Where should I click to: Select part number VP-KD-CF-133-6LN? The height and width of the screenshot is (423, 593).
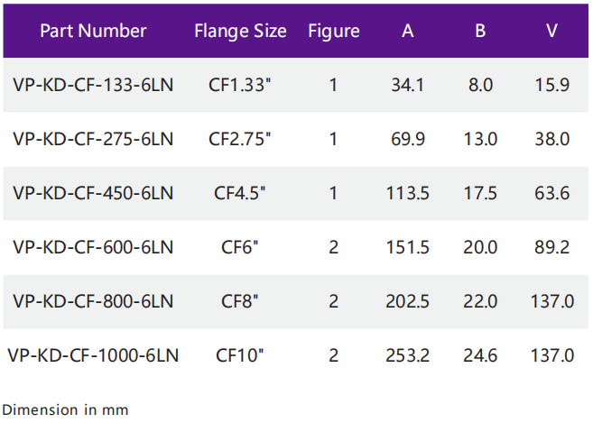click(93, 86)
